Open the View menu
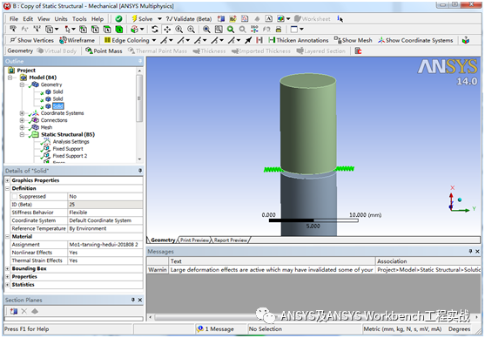This screenshot has width=485, height=338. (44, 19)
